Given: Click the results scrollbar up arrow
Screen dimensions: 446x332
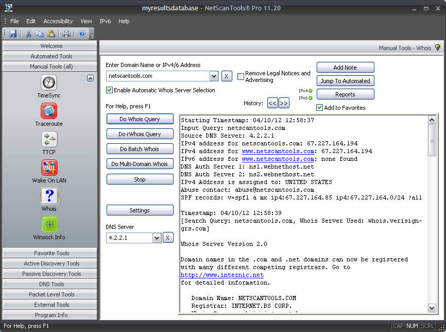Looking at the screenshot, I should tap(432, 120).
